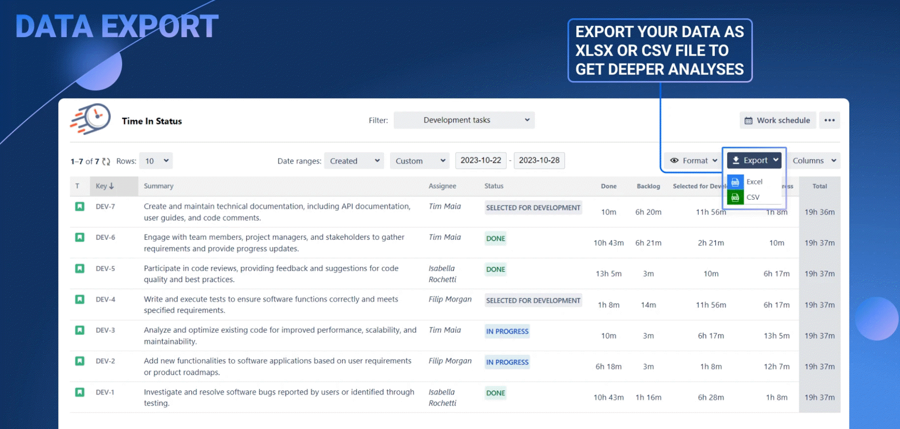Click the green CSV file icon
This screenshot has width=900, height=429.
click(x=736, y=197)
